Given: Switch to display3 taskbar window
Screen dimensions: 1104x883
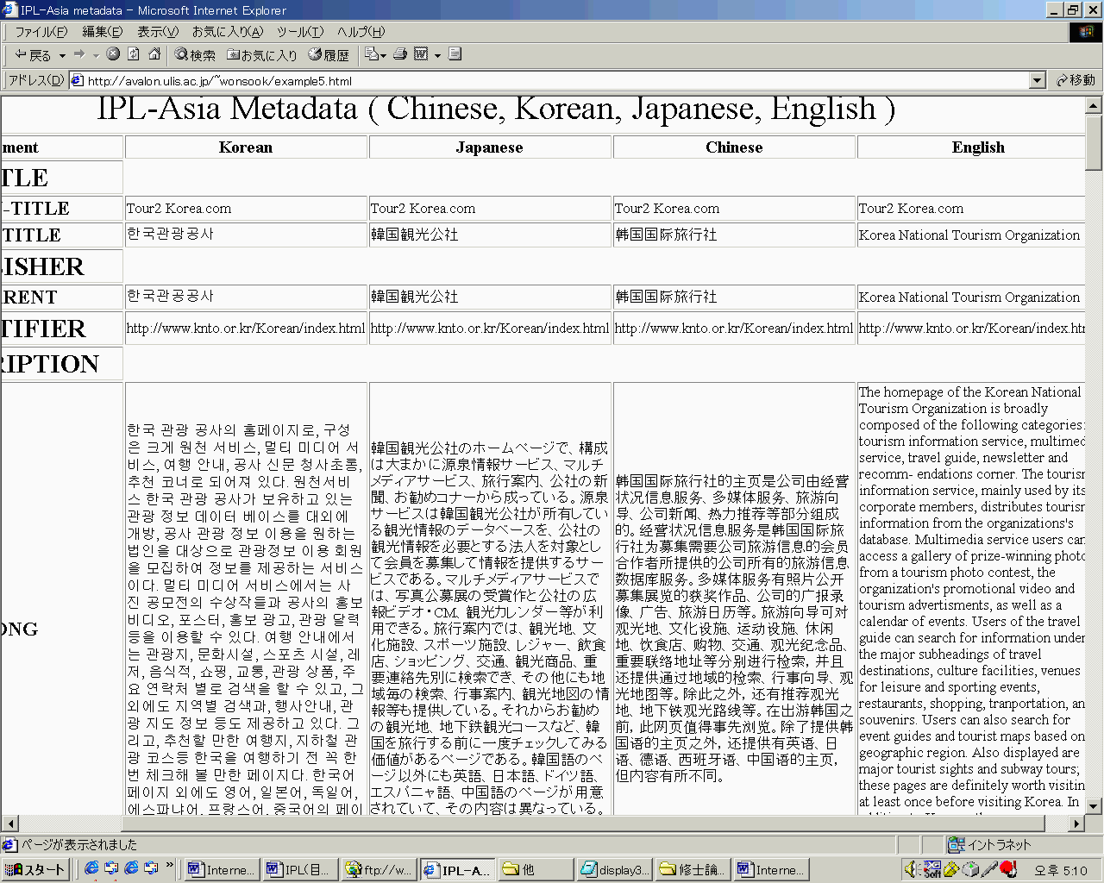Looking at the screenshot, I should point(616,869).
